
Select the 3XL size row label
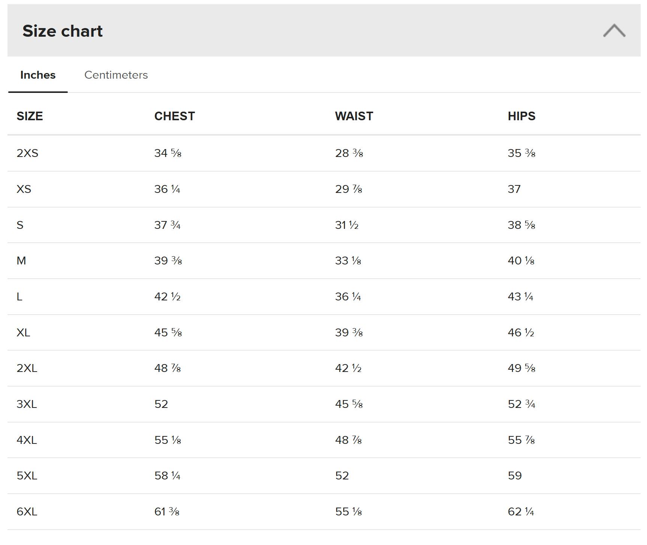coord(27,404)
